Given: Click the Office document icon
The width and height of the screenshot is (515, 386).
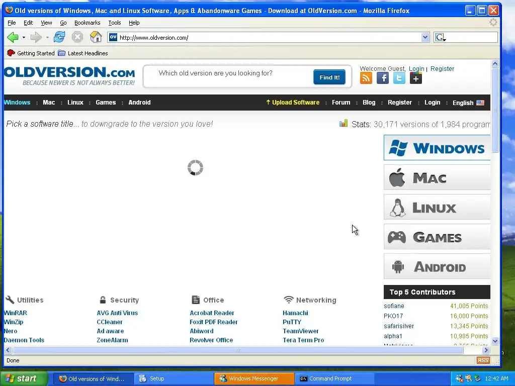Looking at the screenshot, I should click(196, 300).
